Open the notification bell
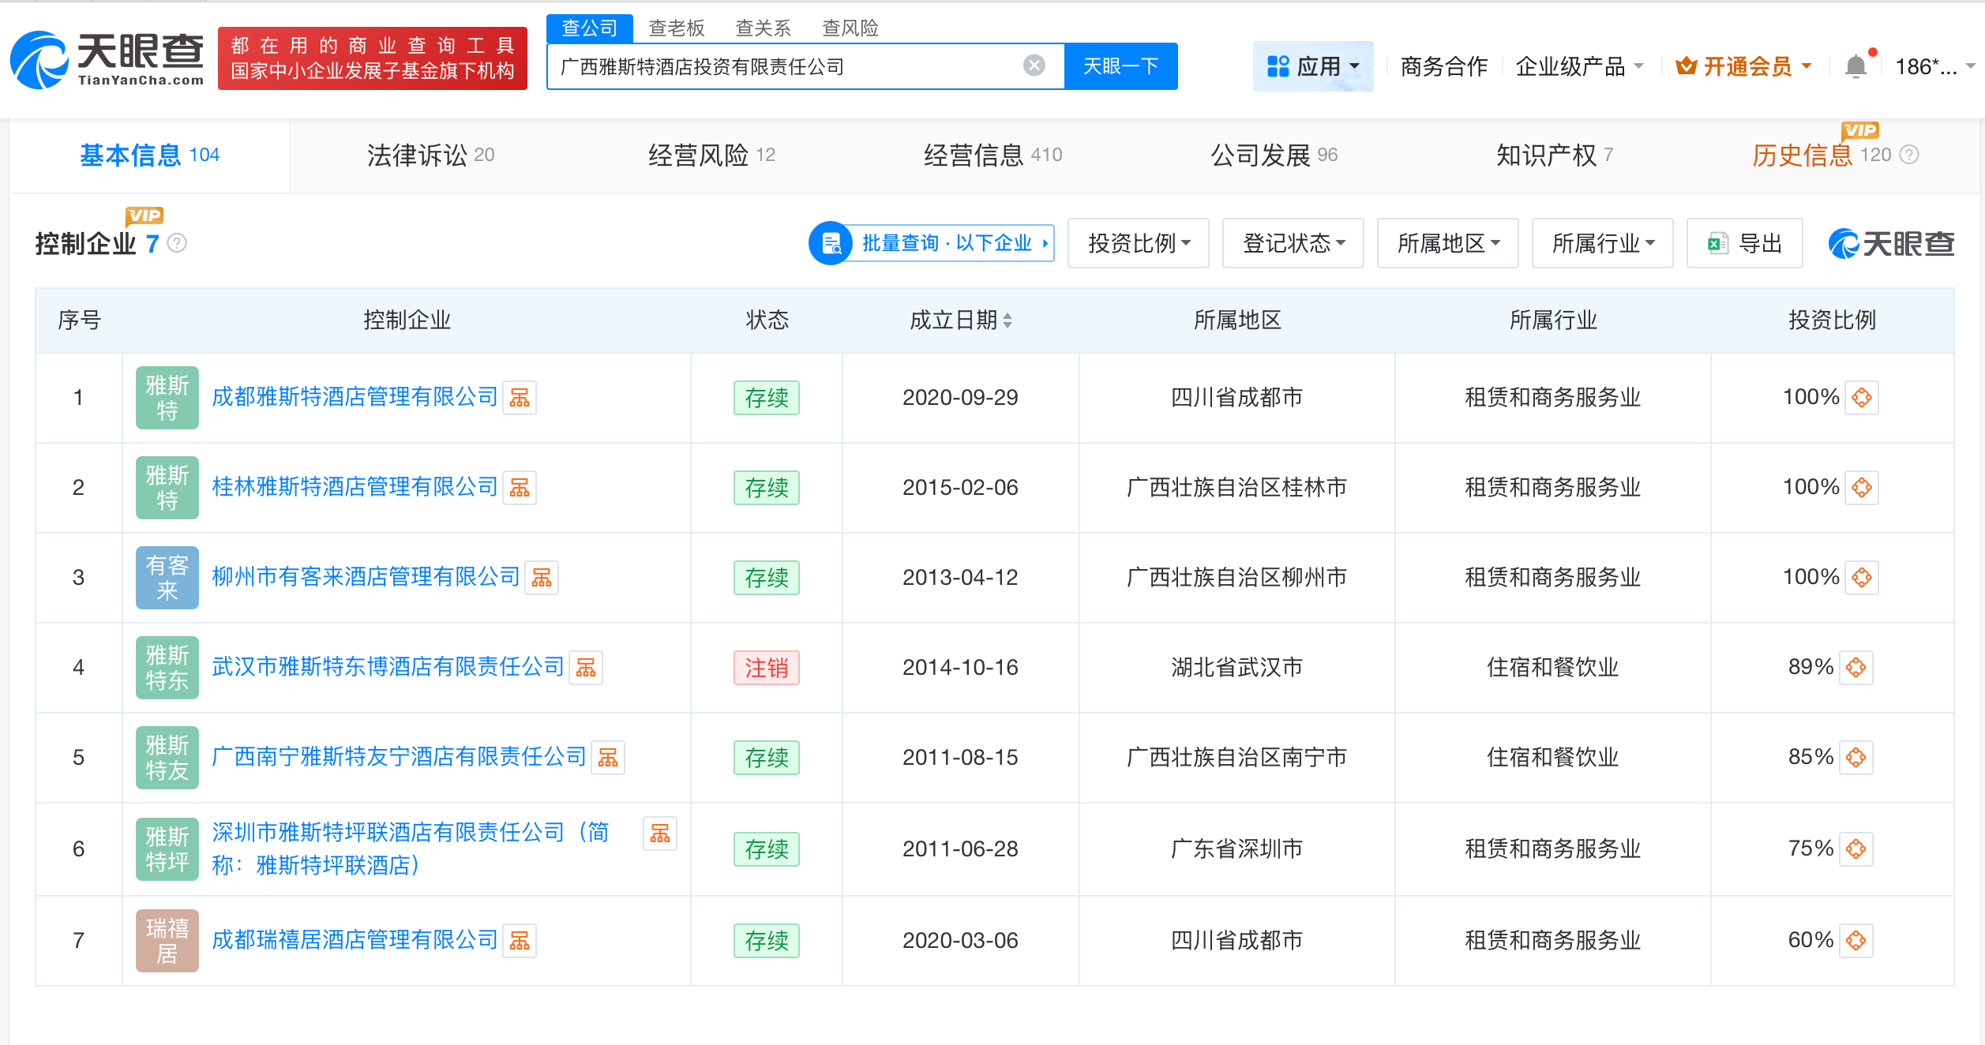Image resolution: width=1985 pixels, height=1045 pixels. 1857,66
